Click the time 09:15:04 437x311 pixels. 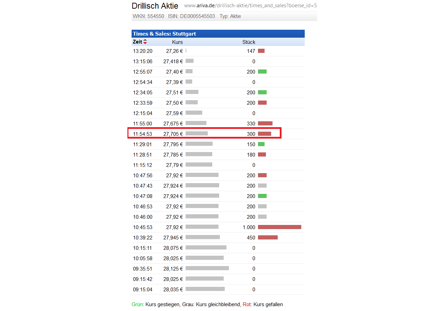point(143,290)
